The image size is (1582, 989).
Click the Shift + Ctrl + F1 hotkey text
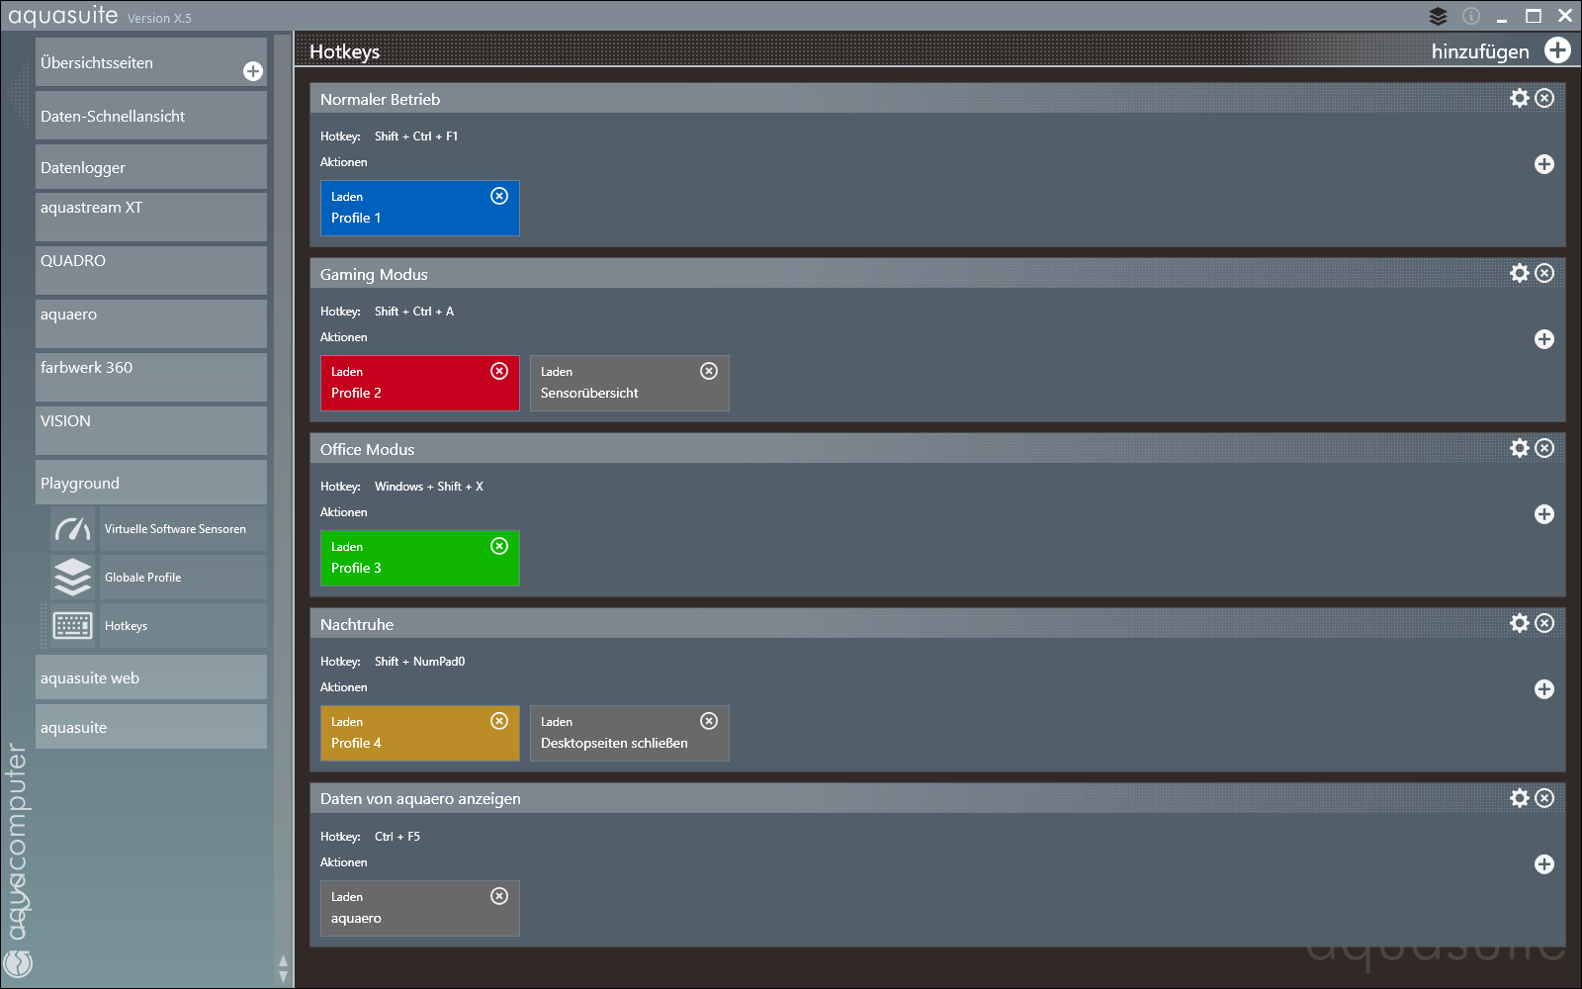(416, 136)
